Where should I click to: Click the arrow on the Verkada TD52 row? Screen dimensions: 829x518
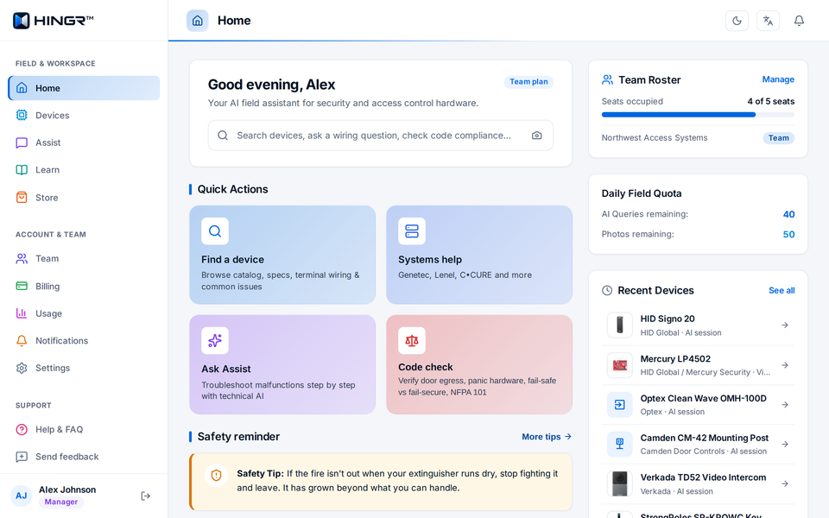click(x=785, y=483)
